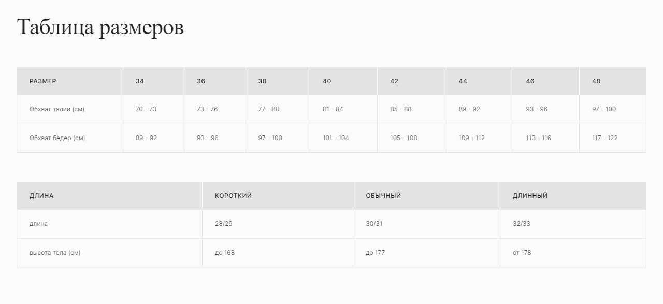The width and height of the screenshot is (663, 304).
Task: Click the Обхват талии (см) row label
Action: (57, 109)
